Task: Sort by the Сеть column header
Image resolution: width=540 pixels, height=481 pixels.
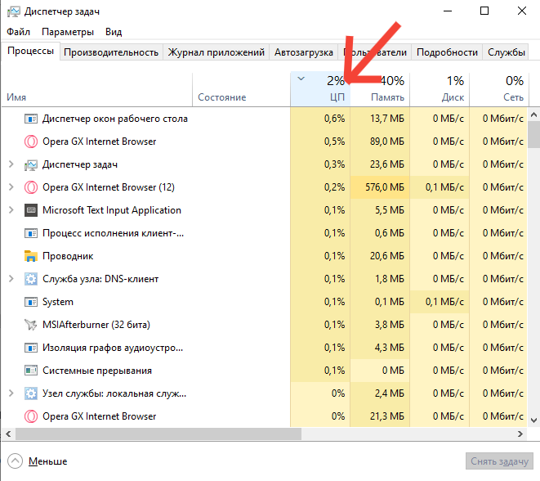Action: coord(498,90)
